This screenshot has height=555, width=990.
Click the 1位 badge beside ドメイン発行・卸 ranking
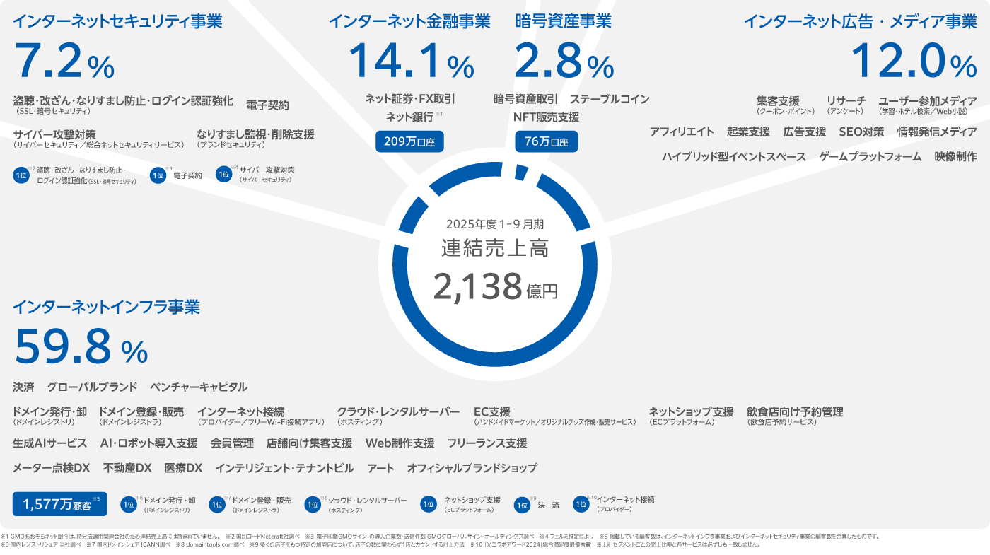(x=129, y=504)
